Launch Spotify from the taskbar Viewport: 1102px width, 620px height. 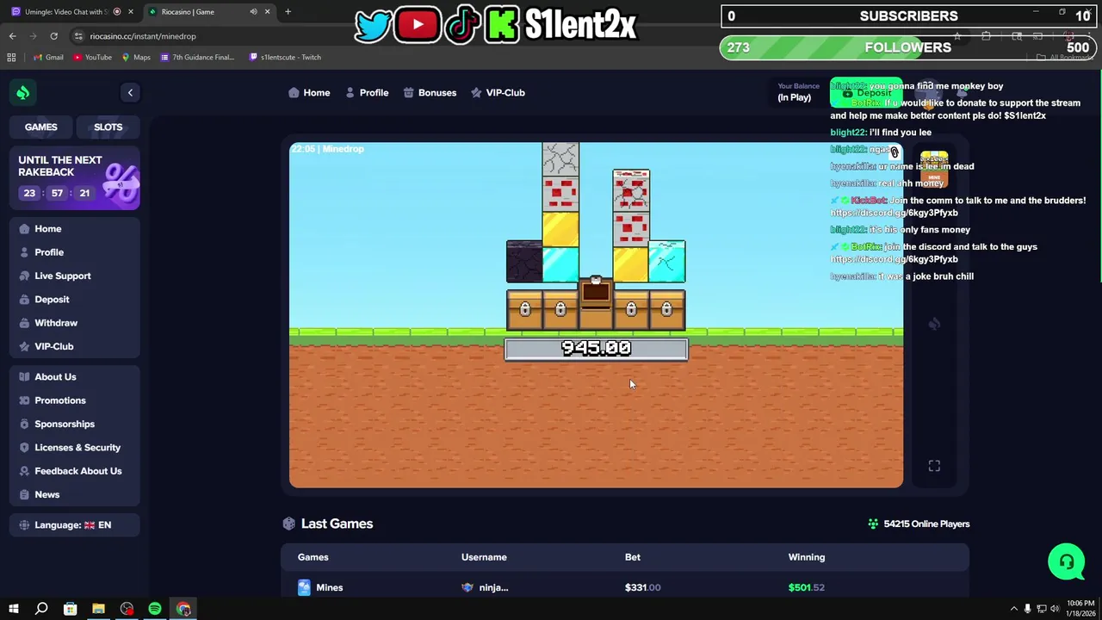coord(155,609)
